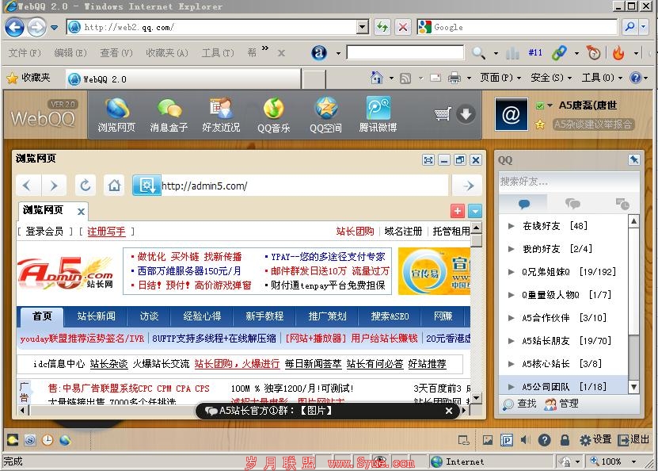The width and height of the screenshot is (658, 471).
Task: Click the @ avatar of A5唐磊
Action: tap(511, 114)
